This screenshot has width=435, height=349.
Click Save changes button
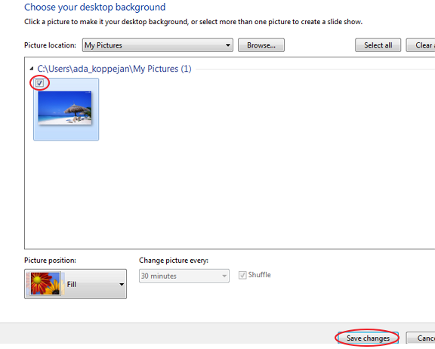point(368,338)
